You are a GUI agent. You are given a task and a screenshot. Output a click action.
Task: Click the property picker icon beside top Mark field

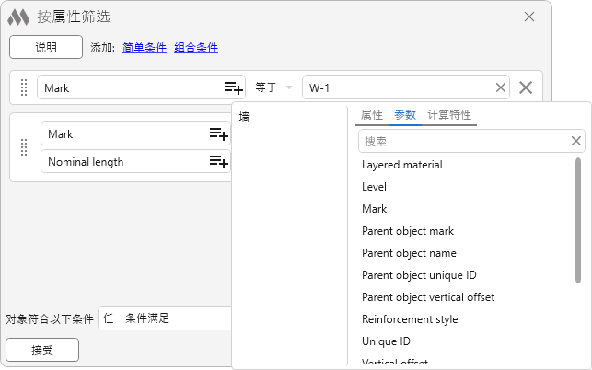pos(233,88)
